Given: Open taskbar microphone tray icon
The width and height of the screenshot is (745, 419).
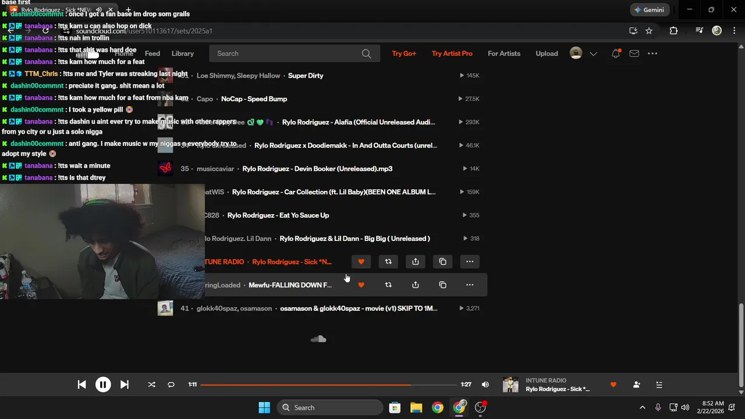Looking at the screenshot, I should tap(658, 407).
